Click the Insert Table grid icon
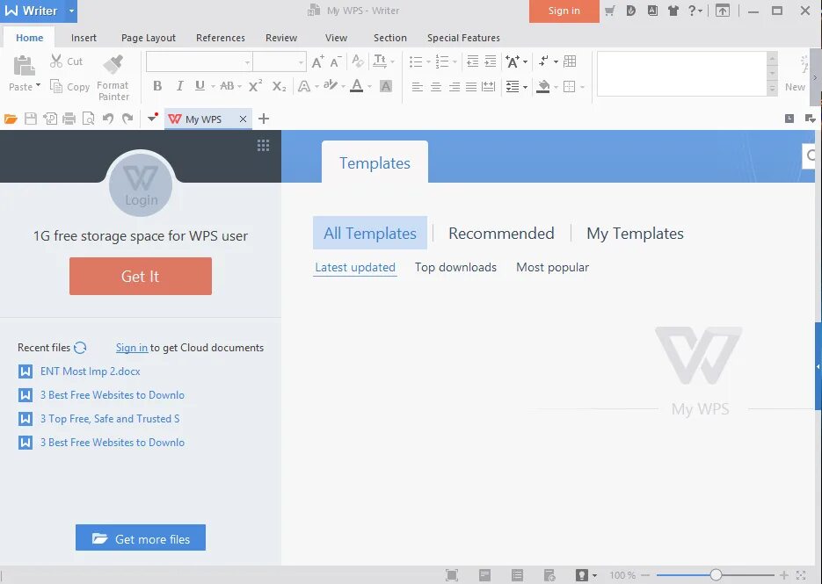 pos(570,61)
